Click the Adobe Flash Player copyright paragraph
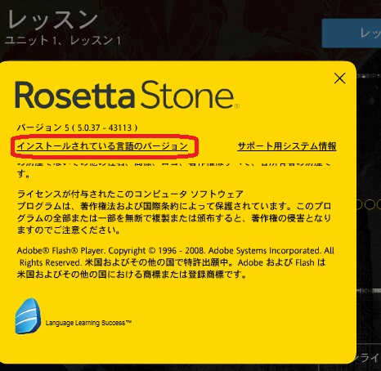381x371 pixels. point(176,262)
